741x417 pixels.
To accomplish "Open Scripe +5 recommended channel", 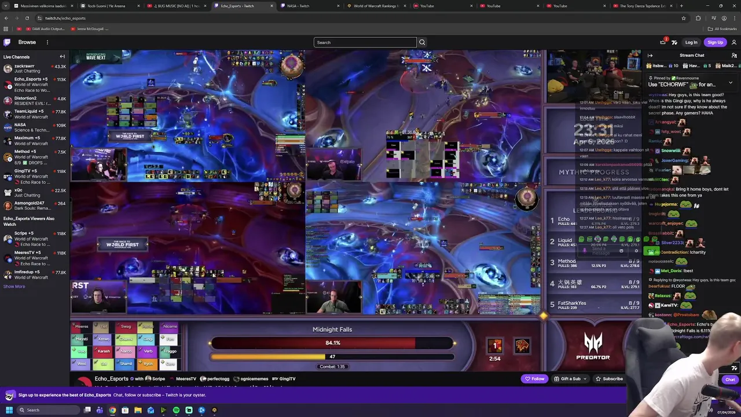I will 35,239.
